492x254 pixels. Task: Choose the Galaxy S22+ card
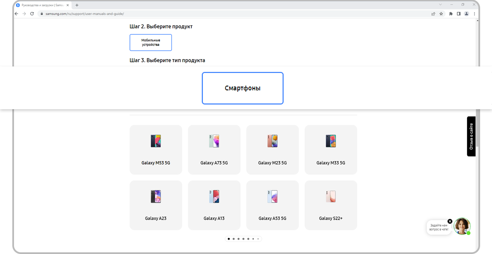point(331,205)
